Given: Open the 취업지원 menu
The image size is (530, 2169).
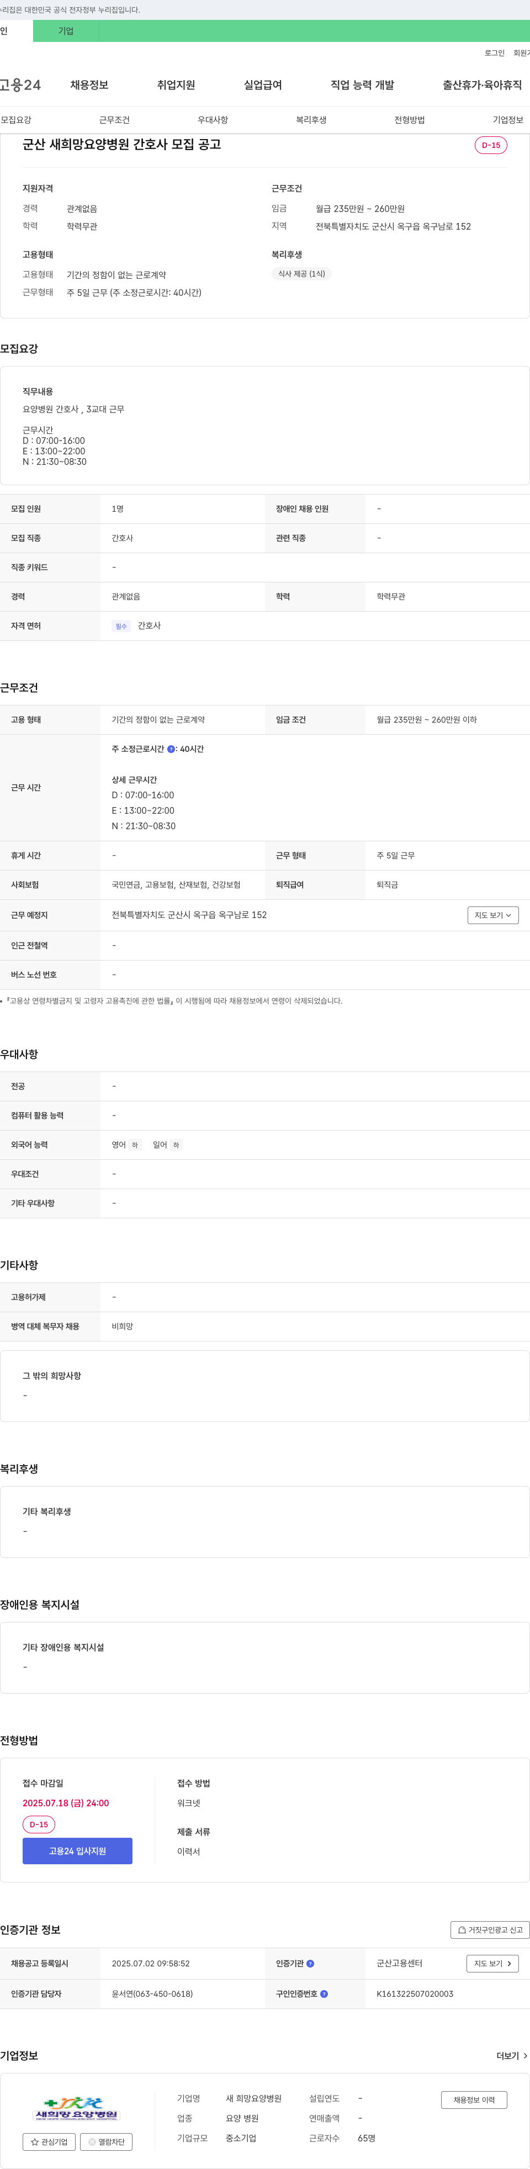Looking at the screenshot, I should [176, 85].
